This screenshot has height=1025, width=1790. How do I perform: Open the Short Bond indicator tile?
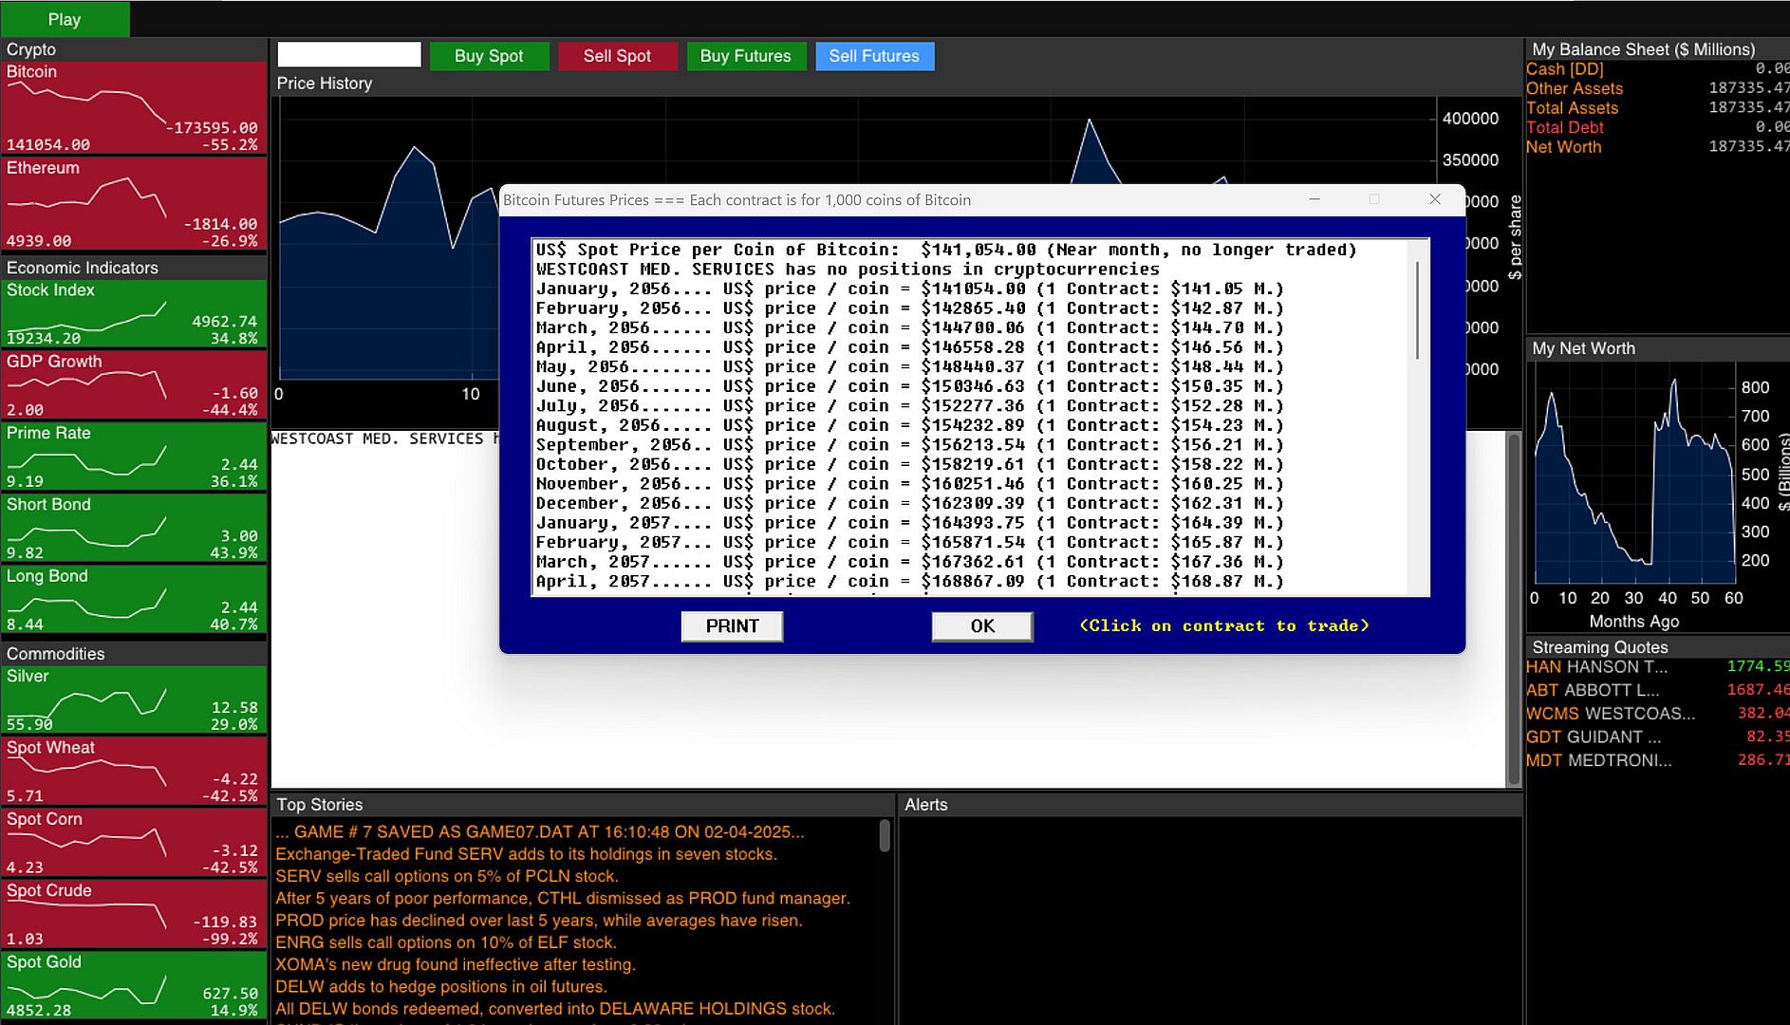[x=134, y=528]
